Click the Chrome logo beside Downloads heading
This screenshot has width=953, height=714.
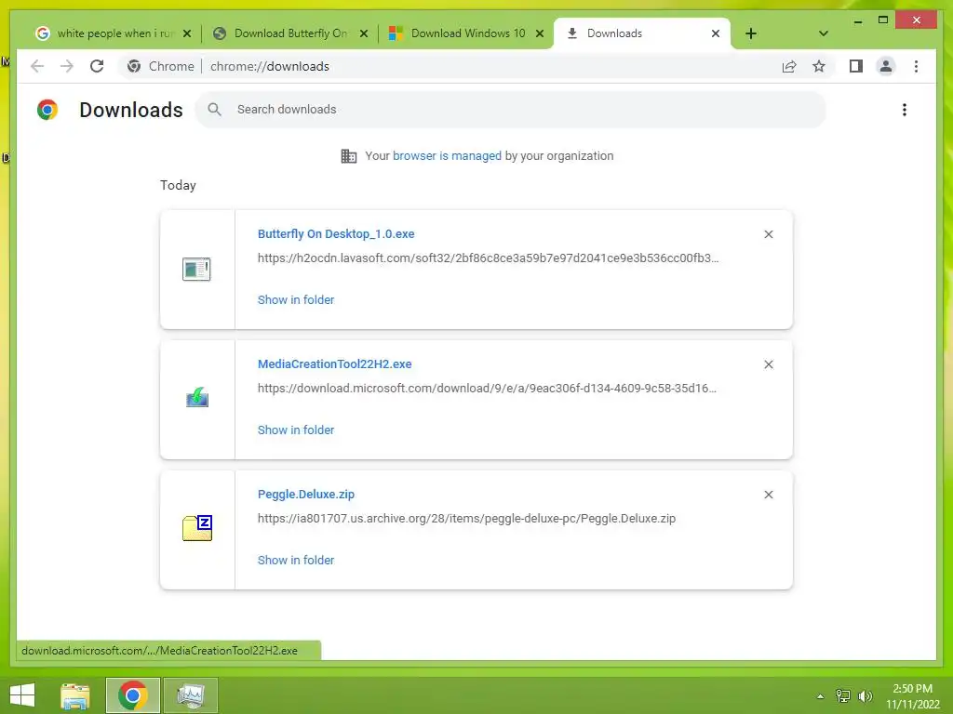pos(47,110)
